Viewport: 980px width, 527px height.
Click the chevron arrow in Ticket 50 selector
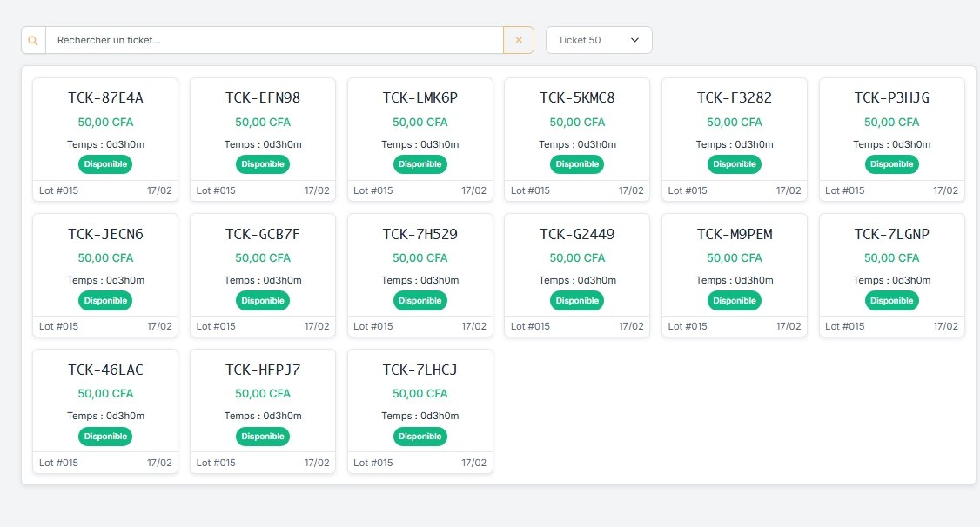click(634, 40)
